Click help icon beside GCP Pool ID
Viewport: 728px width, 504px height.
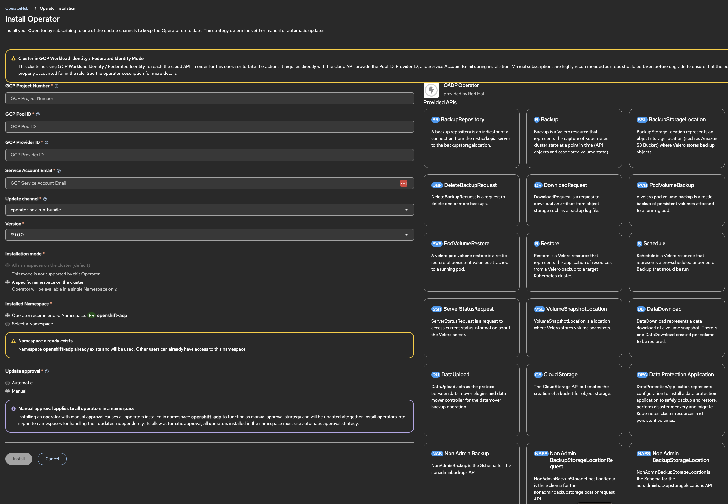coord(38,114)
